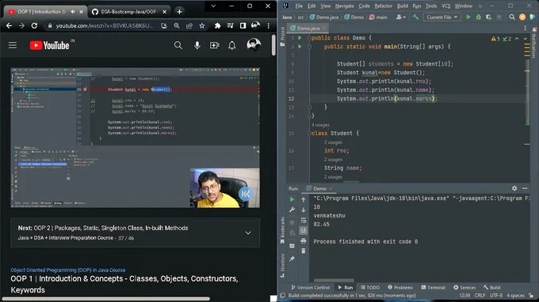The image size is (539, 302).
Task: Open the Problems tool window
Action: (x=400, y=287)
